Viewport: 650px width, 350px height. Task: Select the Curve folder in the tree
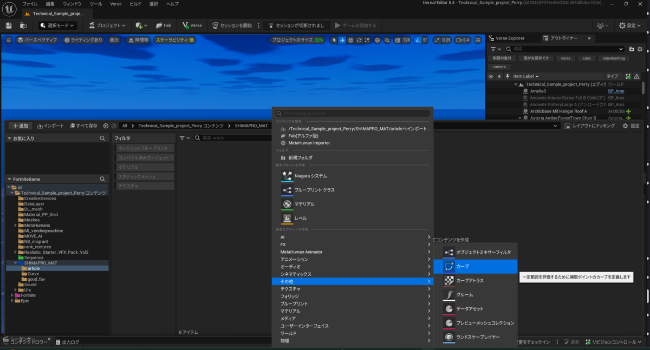[x=33, y=274]
